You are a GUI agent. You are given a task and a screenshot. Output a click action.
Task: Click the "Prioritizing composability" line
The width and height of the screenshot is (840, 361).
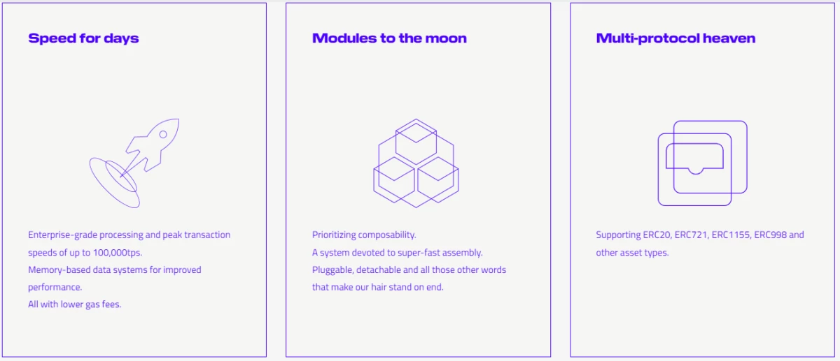[364, 235]
